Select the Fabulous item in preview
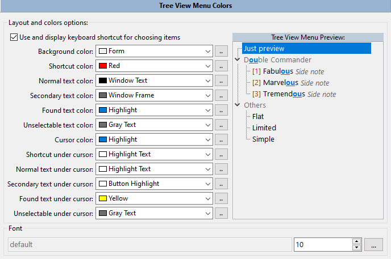Viewport: 391px width, 259px height. tap(278, 71)
